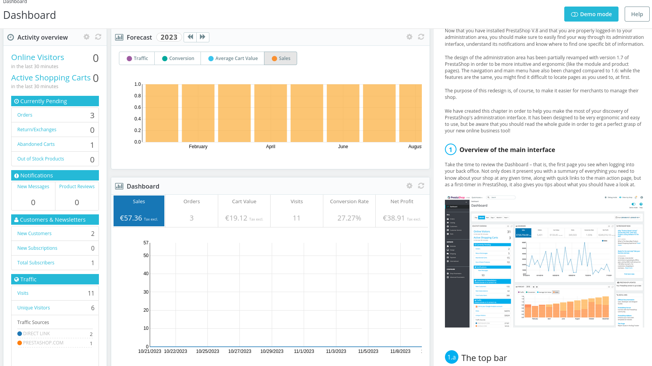
Task: Refresh the Forecast chart
Action: (421, 37)
